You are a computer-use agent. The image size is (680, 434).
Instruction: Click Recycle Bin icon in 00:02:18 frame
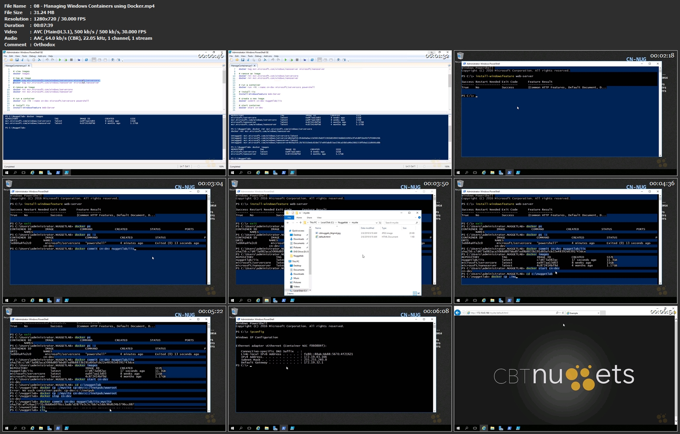click(460, 56)
